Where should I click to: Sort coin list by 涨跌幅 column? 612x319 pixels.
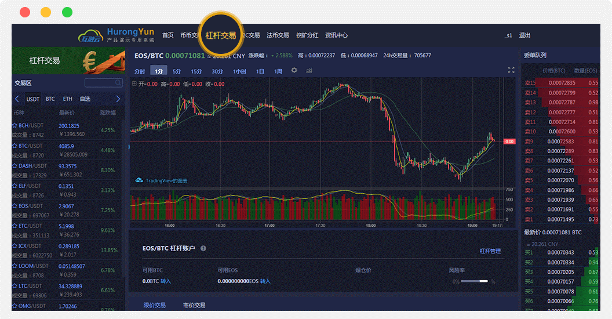coord(108,113)
